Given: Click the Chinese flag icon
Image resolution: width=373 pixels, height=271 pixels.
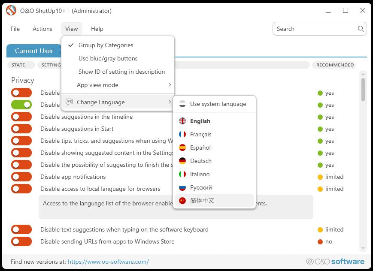Looking at the screenshot, I should point(182,200).
